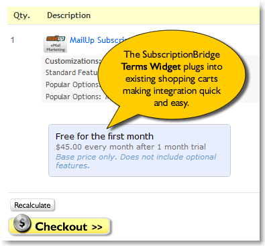The image size is (265, 246).
Task: Click the Customizations label
Action: point(72,61)
